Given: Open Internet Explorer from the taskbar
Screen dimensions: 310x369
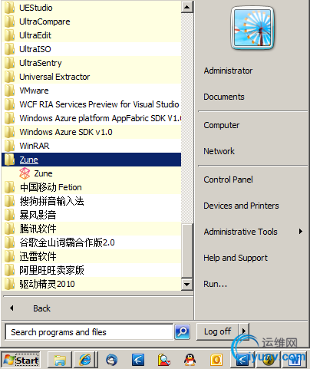Looking at the screenshot, I should click(85, 360).
